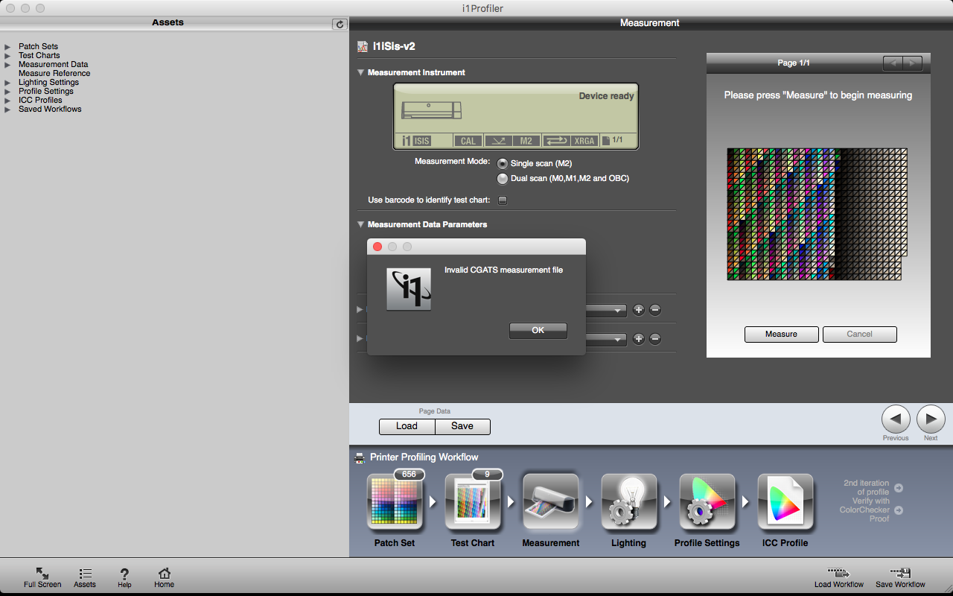Screen dimensions: 953x596
Task: Click Cancel in the chart preview
Action: coord(860,335)
